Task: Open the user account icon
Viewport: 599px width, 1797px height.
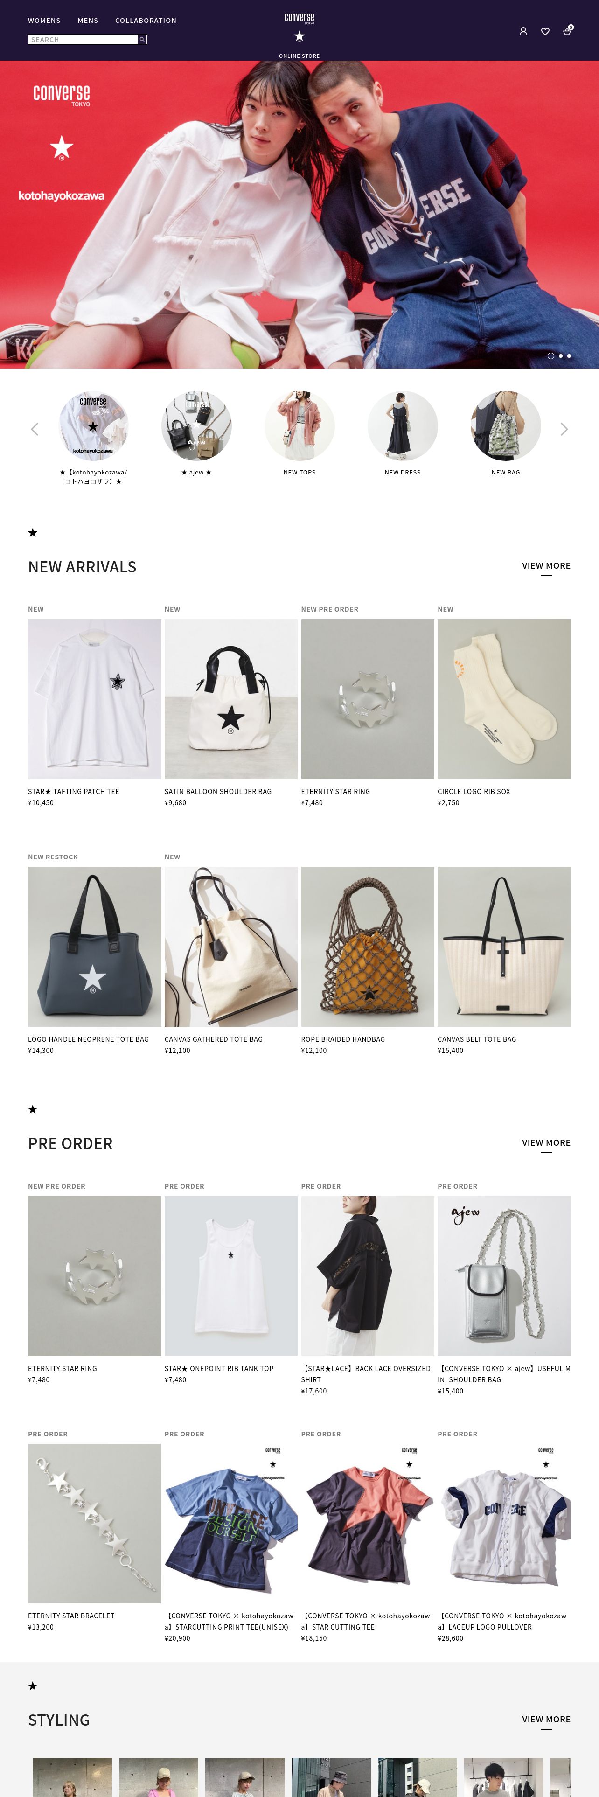Action: 523,31
